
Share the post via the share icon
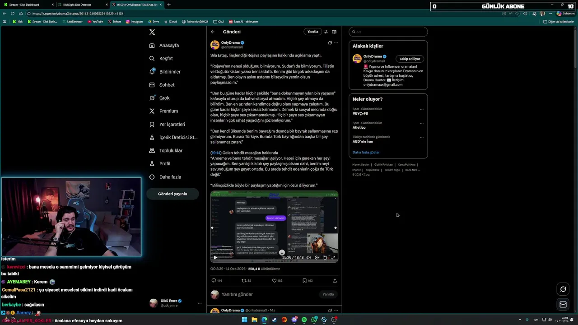tap(335, 280)
